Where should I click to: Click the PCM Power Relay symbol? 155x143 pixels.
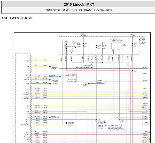pos(71,47)
